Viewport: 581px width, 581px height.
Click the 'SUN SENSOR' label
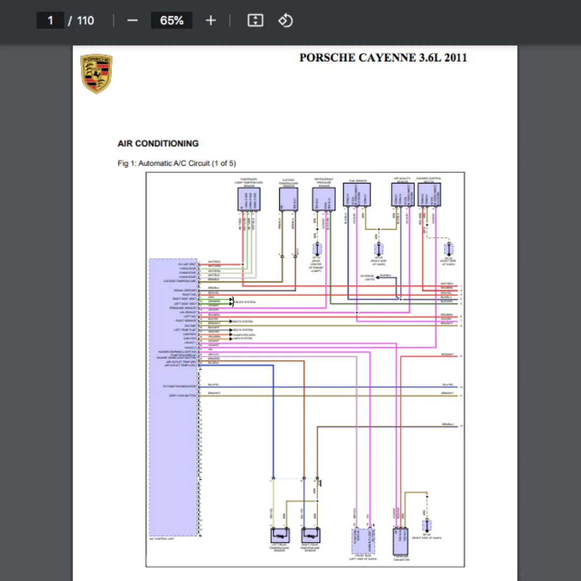[x=358, y=181]
